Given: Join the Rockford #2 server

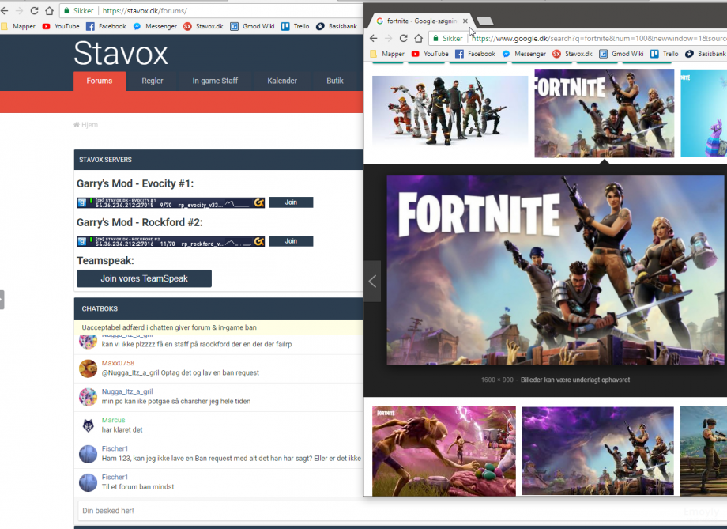Looking at the screenshot, I should (x=291, y=241).
